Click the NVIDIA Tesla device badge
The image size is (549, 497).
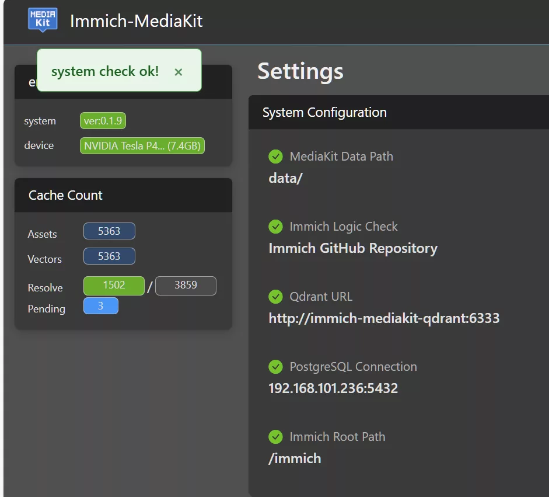pyautogui.click(x=142, y=146)
